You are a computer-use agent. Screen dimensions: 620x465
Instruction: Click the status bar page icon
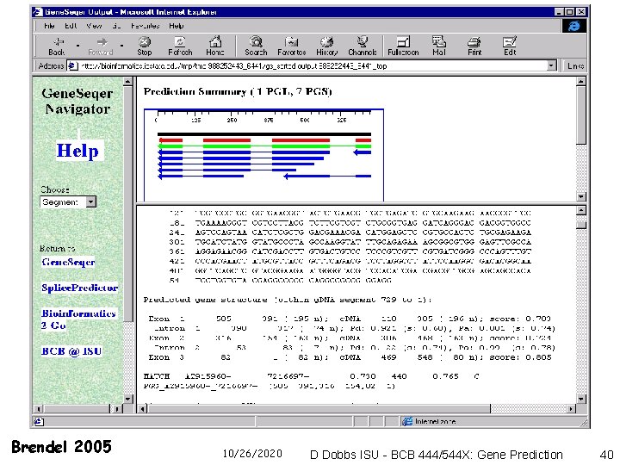[39, 421]
